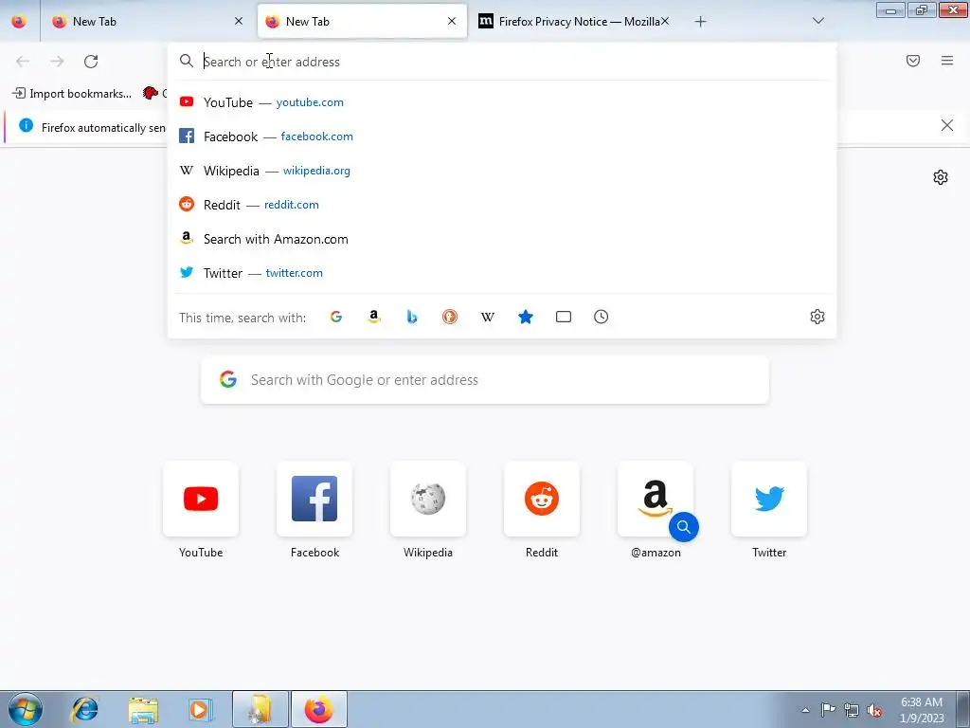Open the Save to Pocket icon

pyautogui.click(x=913, y=61)
